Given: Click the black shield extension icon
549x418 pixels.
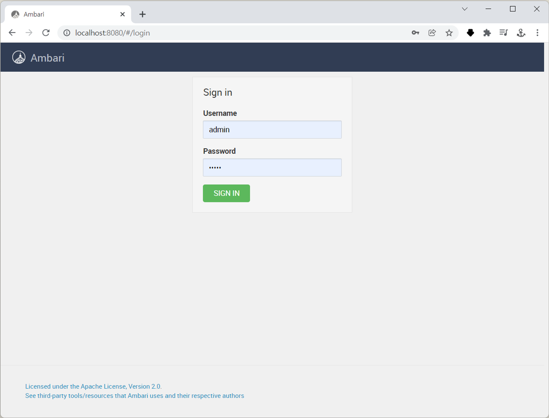Looking at the screenshot, I should click(470, 33).
